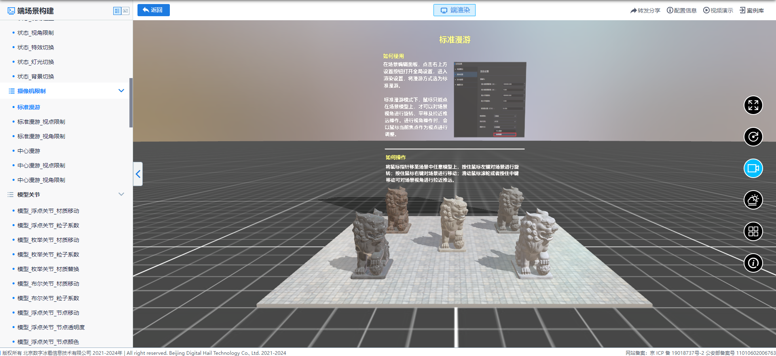This screenshot has height=356, width=776.
Task: Collapse the left sidebar arrow handle
Action: [x=138, y=174]
